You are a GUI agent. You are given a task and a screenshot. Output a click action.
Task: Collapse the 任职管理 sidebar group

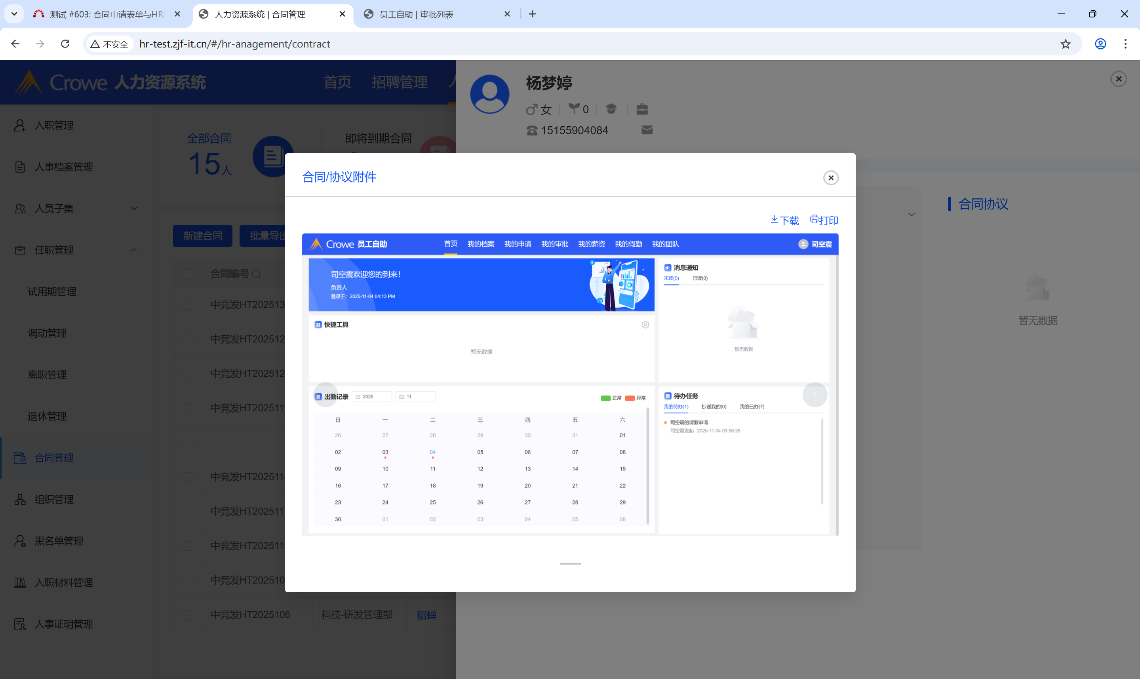coord(134,250)
